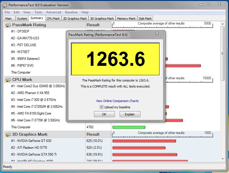
Task: Select AMD FX-8150 Eight-Core row
Action: pyautogui.click(x=31, y=113)
